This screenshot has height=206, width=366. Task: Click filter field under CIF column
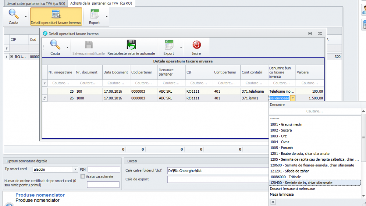click(x=199, y=83)
